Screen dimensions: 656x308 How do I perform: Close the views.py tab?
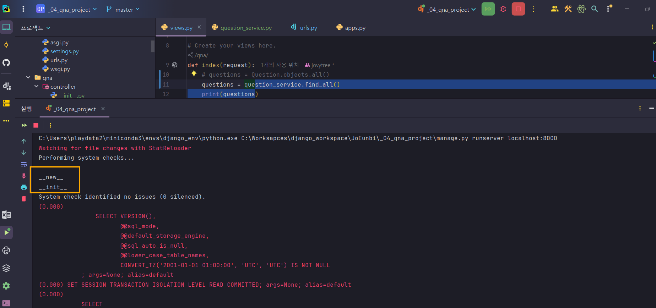pyautogui.click(x=199, y=27)
